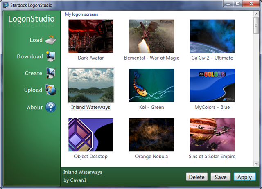
Task: Click the highlighted "Inland Waterways" grid caption
Action: point(91,107)
